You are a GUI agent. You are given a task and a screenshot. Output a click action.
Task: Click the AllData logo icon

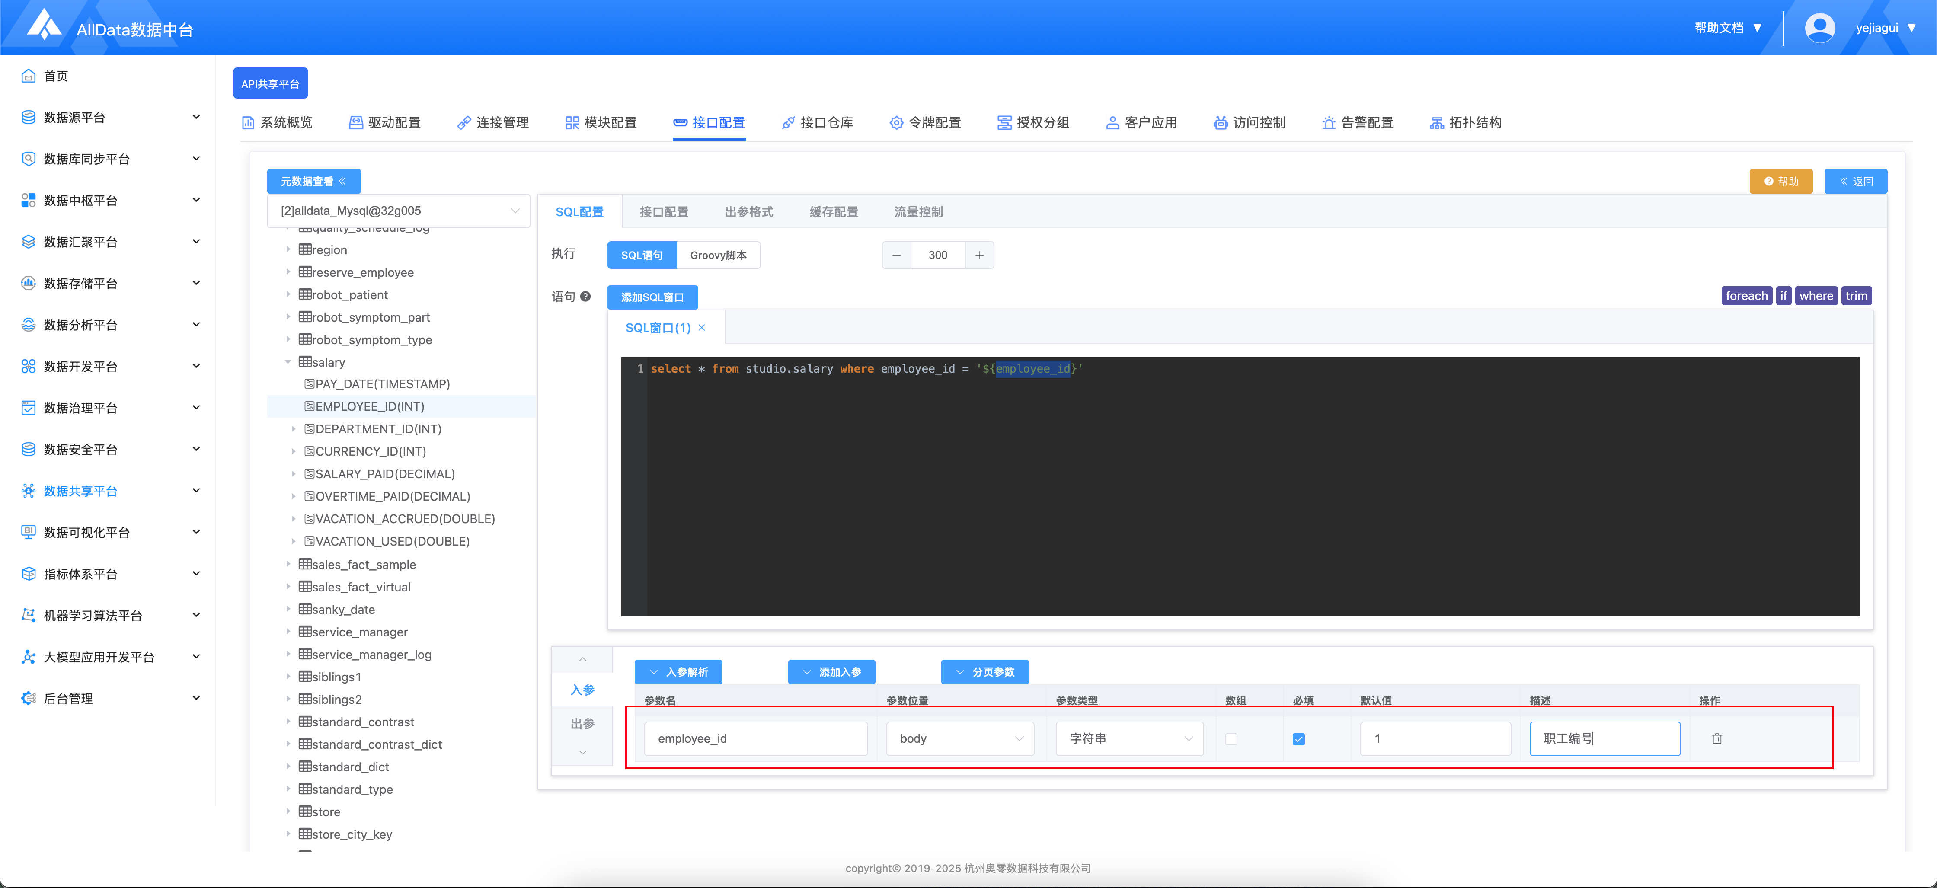[x=44, y=26]
